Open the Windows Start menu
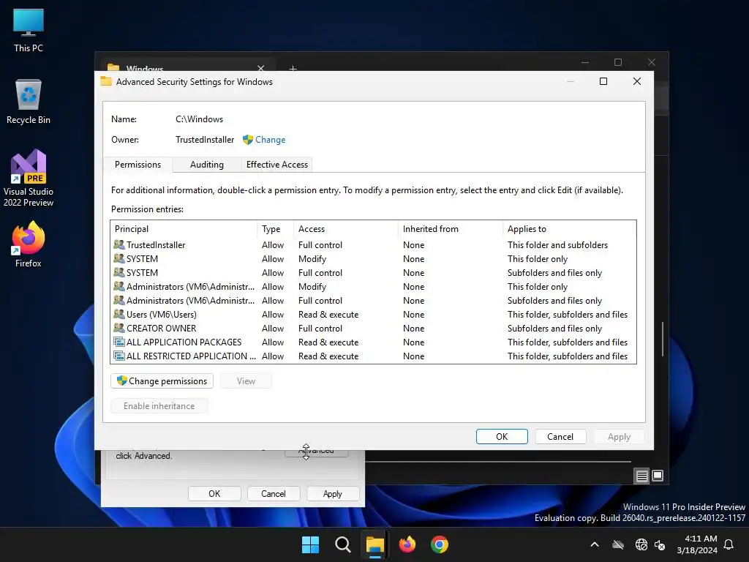Image resolution: width=749 pixels, height=562 pixels. (x=310, y=544)
